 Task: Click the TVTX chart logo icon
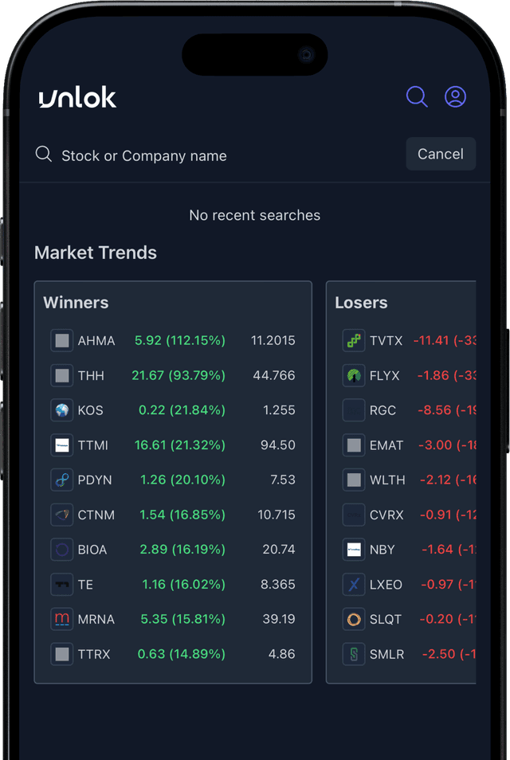(x=353, y=340)
